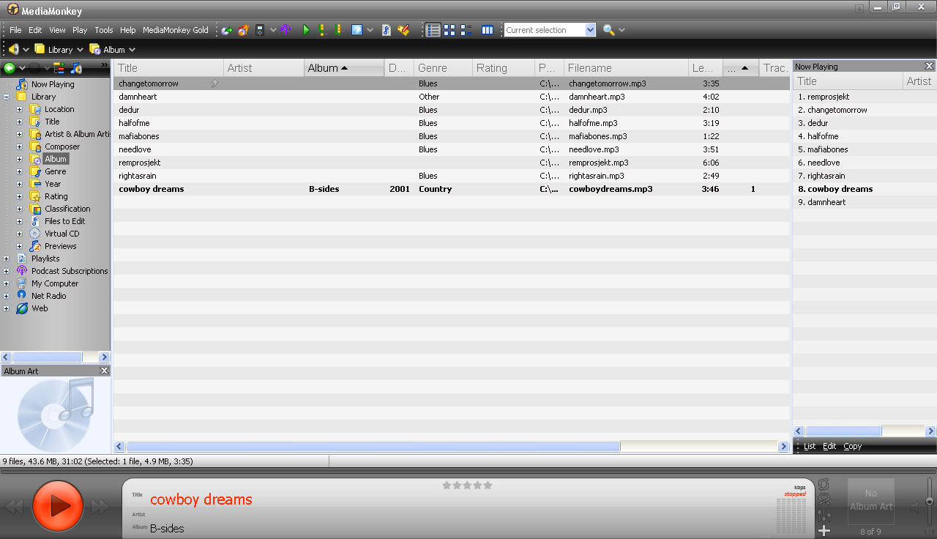The width and height of the screenshot is (937, 539).
Task: Click the Virtual CD disc icon
Action: [x=35, y=234]
